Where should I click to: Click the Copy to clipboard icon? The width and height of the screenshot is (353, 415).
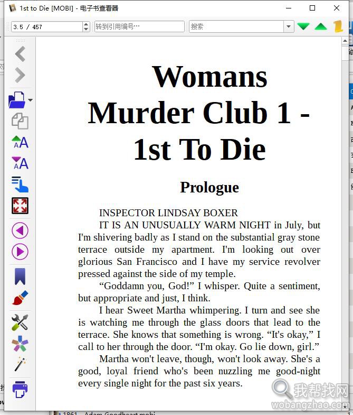coord(20,121)
